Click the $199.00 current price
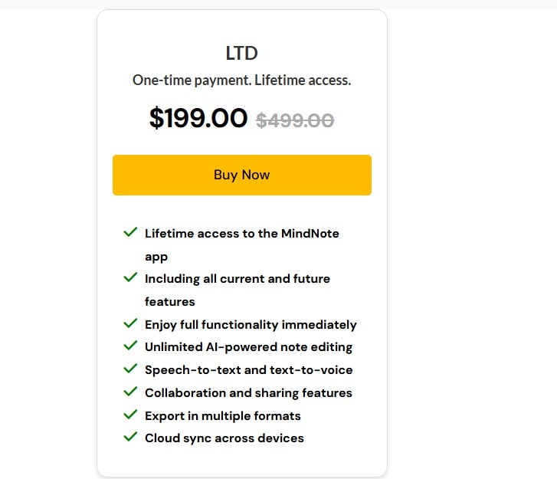The image size is (557, 479). [198, 118]
